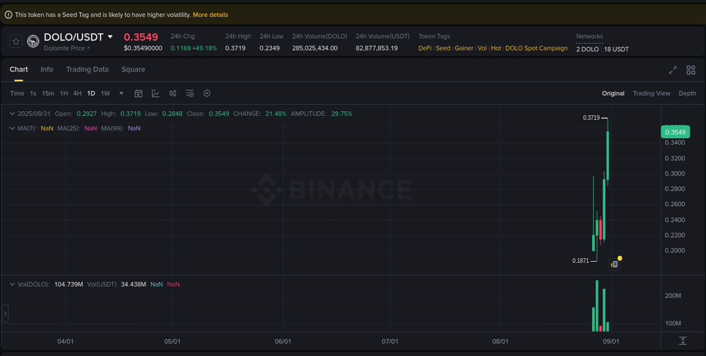Switch chart to Trading View mode

tap(651, 93)
